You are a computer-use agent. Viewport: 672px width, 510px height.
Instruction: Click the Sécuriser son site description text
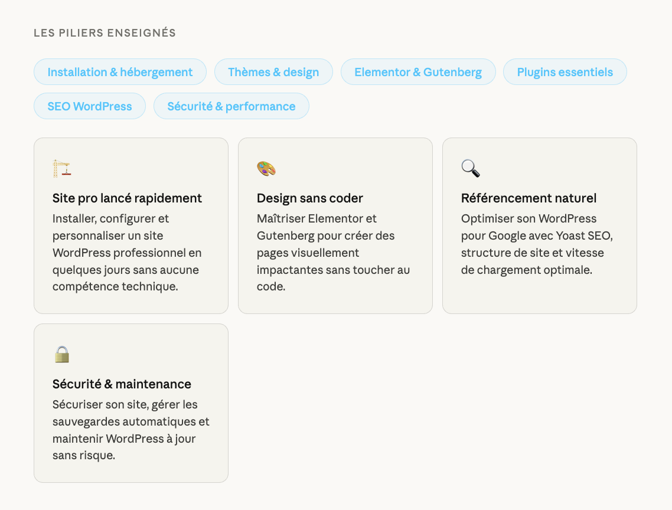click(x=131, y=430)
